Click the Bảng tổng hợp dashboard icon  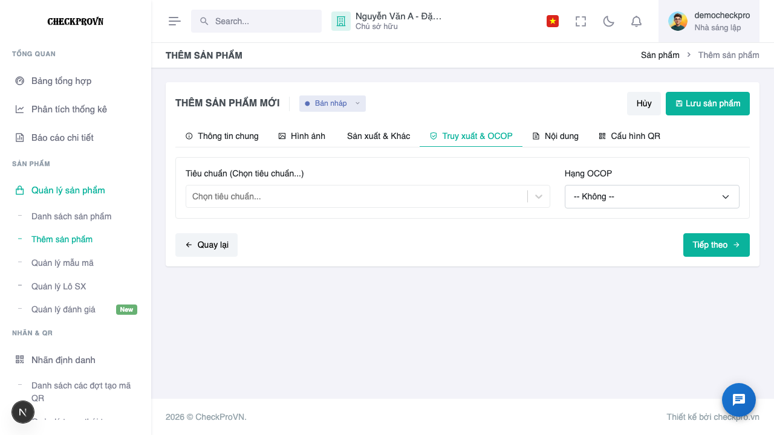pos(20,81)
